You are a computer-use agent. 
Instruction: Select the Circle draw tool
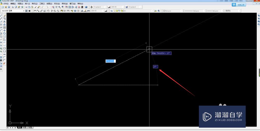[x=1, y=33]
